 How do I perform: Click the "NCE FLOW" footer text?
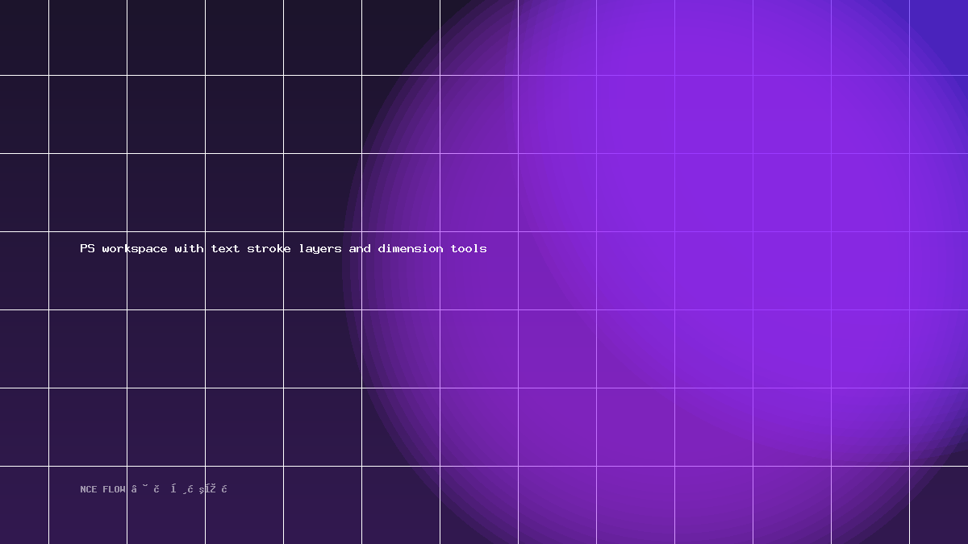click(x=102, y=489)
